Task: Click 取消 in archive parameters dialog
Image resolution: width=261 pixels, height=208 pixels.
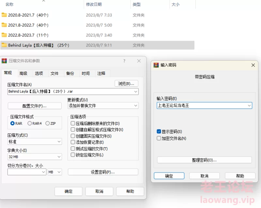Action: pyautogui.click(x=100, y=191)
